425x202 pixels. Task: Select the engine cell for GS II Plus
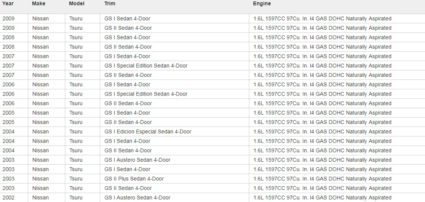pyautogui.click(x=322, y=179)
